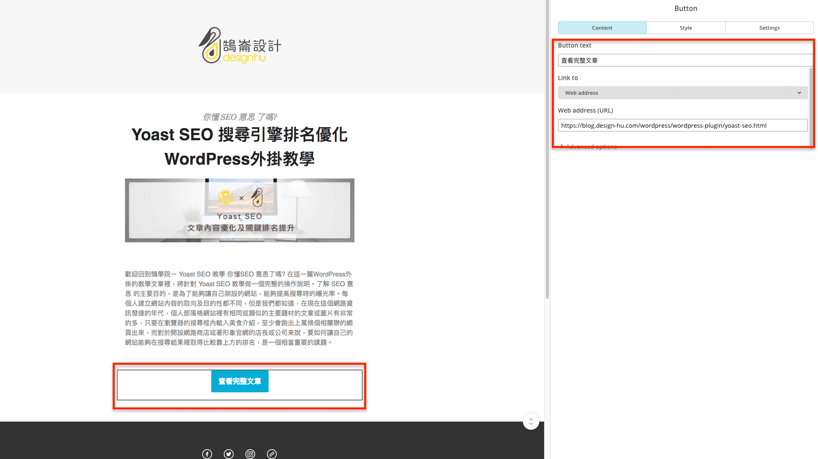Click the Twitter icon in footer
This screenshot has height=459, width=818.
click(228, 453)
